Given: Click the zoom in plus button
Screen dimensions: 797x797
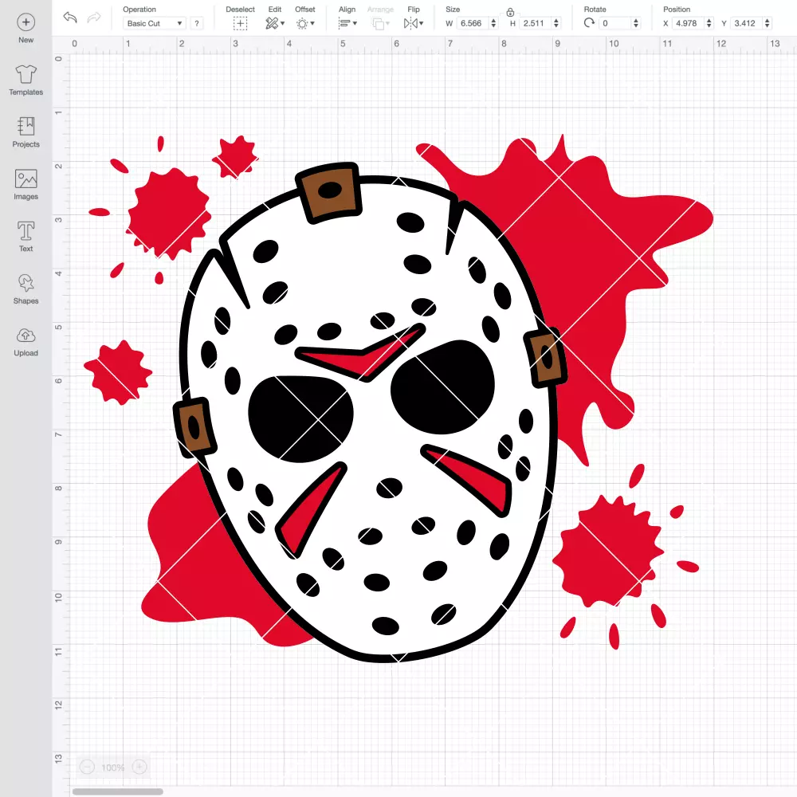Looking at the screenshot, I should click(x=139, y=767).
